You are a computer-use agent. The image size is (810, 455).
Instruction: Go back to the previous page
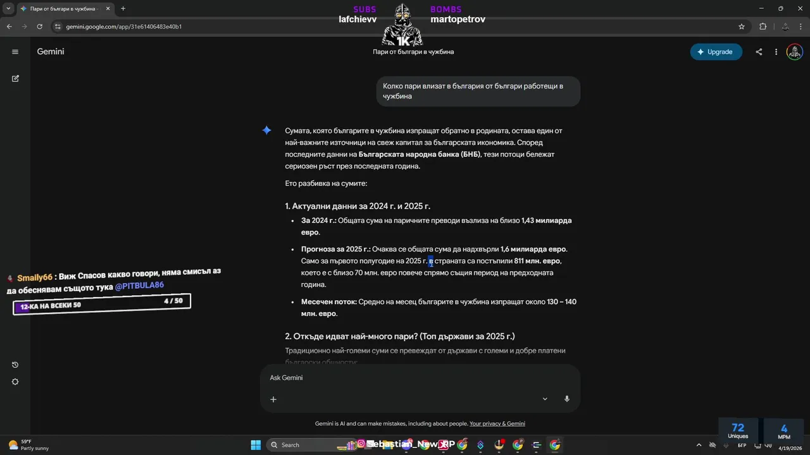[x=9, y=27]
